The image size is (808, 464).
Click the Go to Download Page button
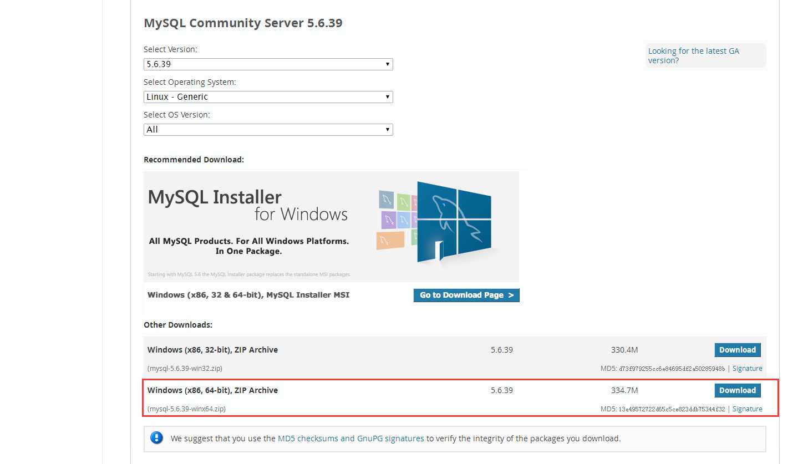466,295
